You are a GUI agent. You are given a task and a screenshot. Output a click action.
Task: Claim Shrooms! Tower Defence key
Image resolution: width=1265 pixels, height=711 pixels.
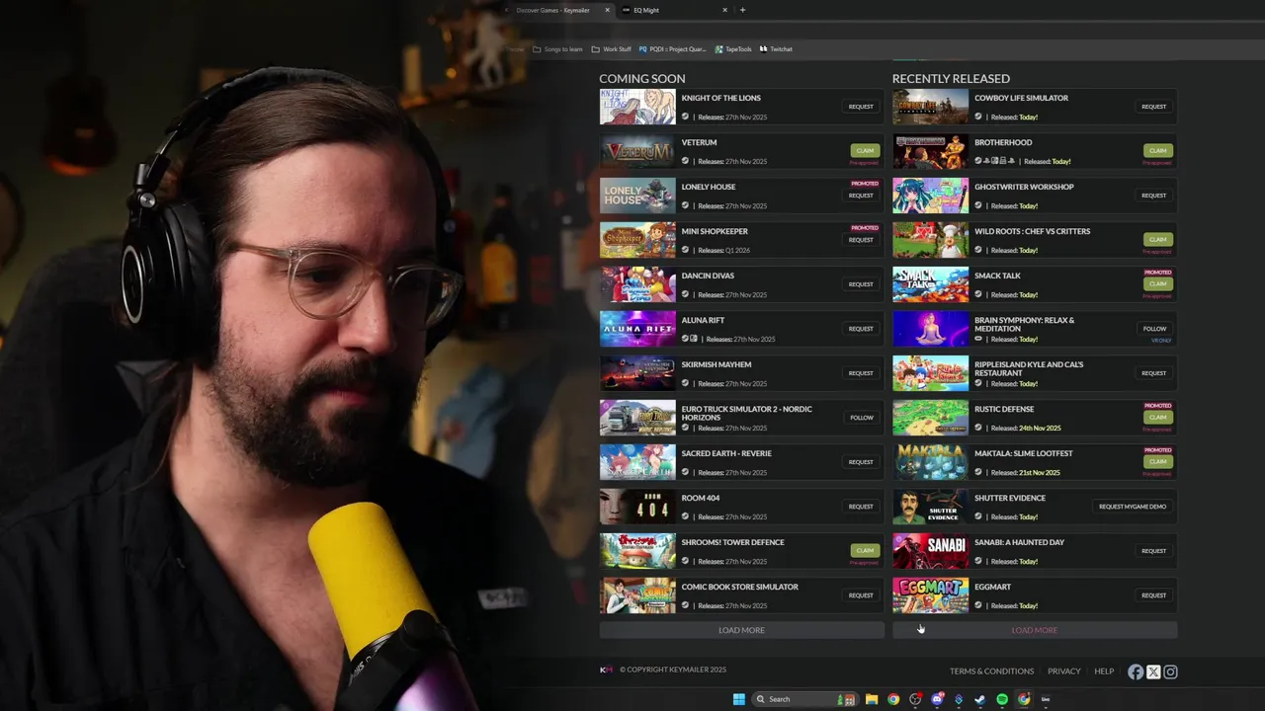[865, 550]
